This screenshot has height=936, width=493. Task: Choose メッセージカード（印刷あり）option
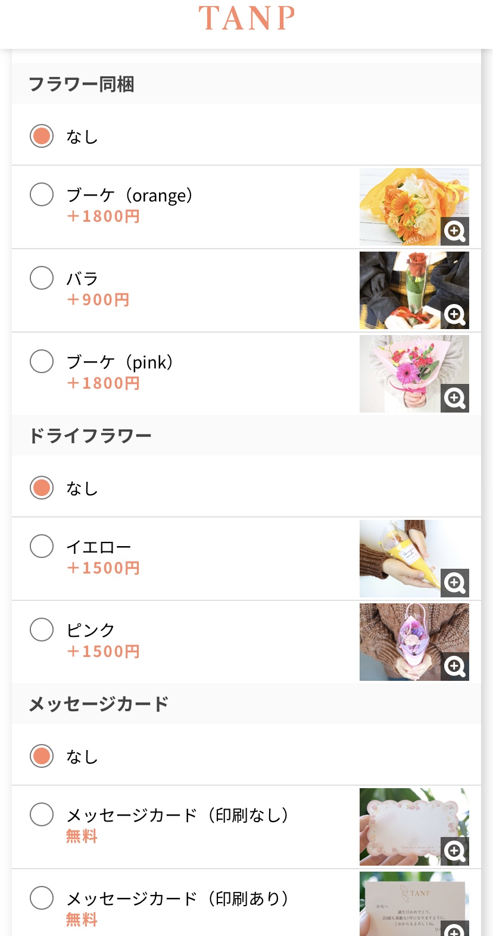pos(42,898)
